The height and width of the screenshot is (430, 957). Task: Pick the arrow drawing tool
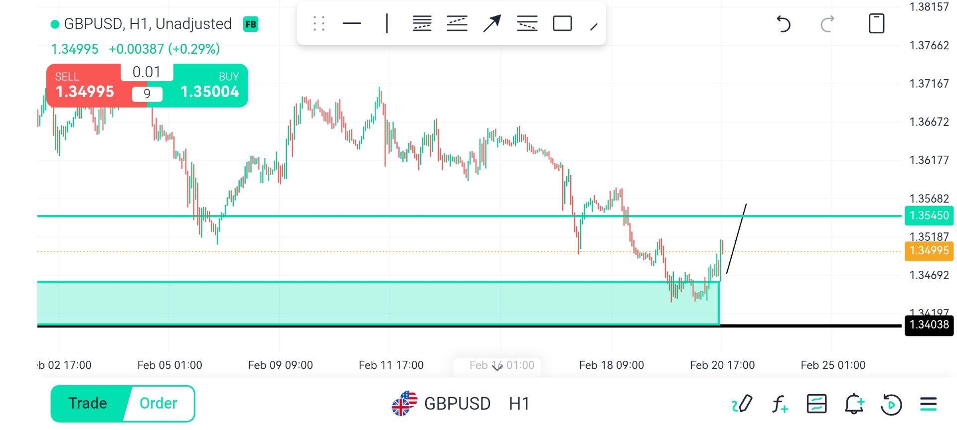point(492,23)
